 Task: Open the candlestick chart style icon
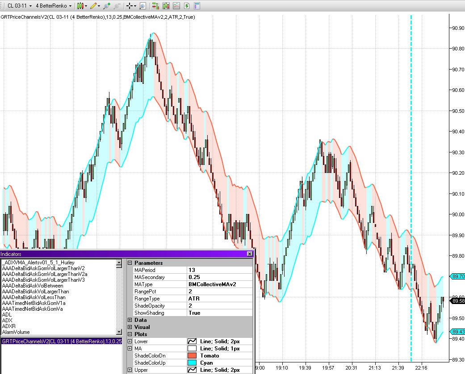point(80,6)
